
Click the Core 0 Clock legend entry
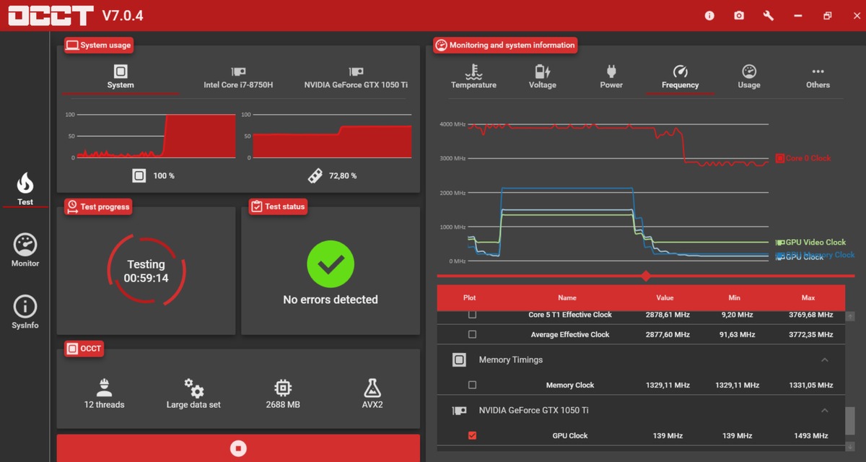click(803, 158)
